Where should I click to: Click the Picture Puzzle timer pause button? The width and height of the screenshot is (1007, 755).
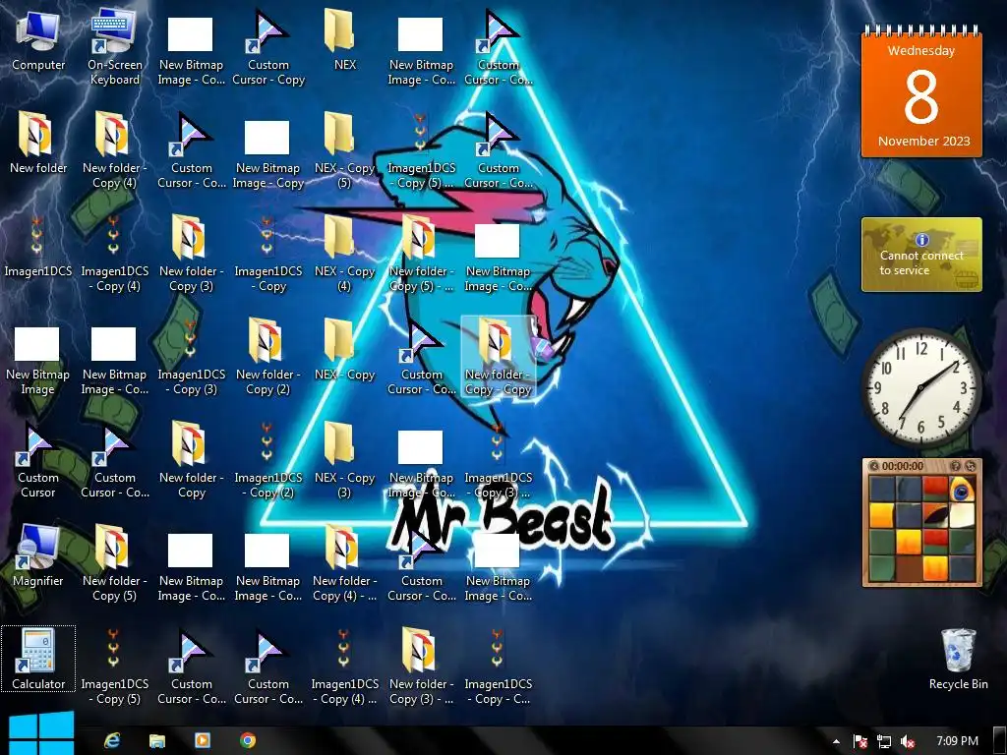pos(874,466)
